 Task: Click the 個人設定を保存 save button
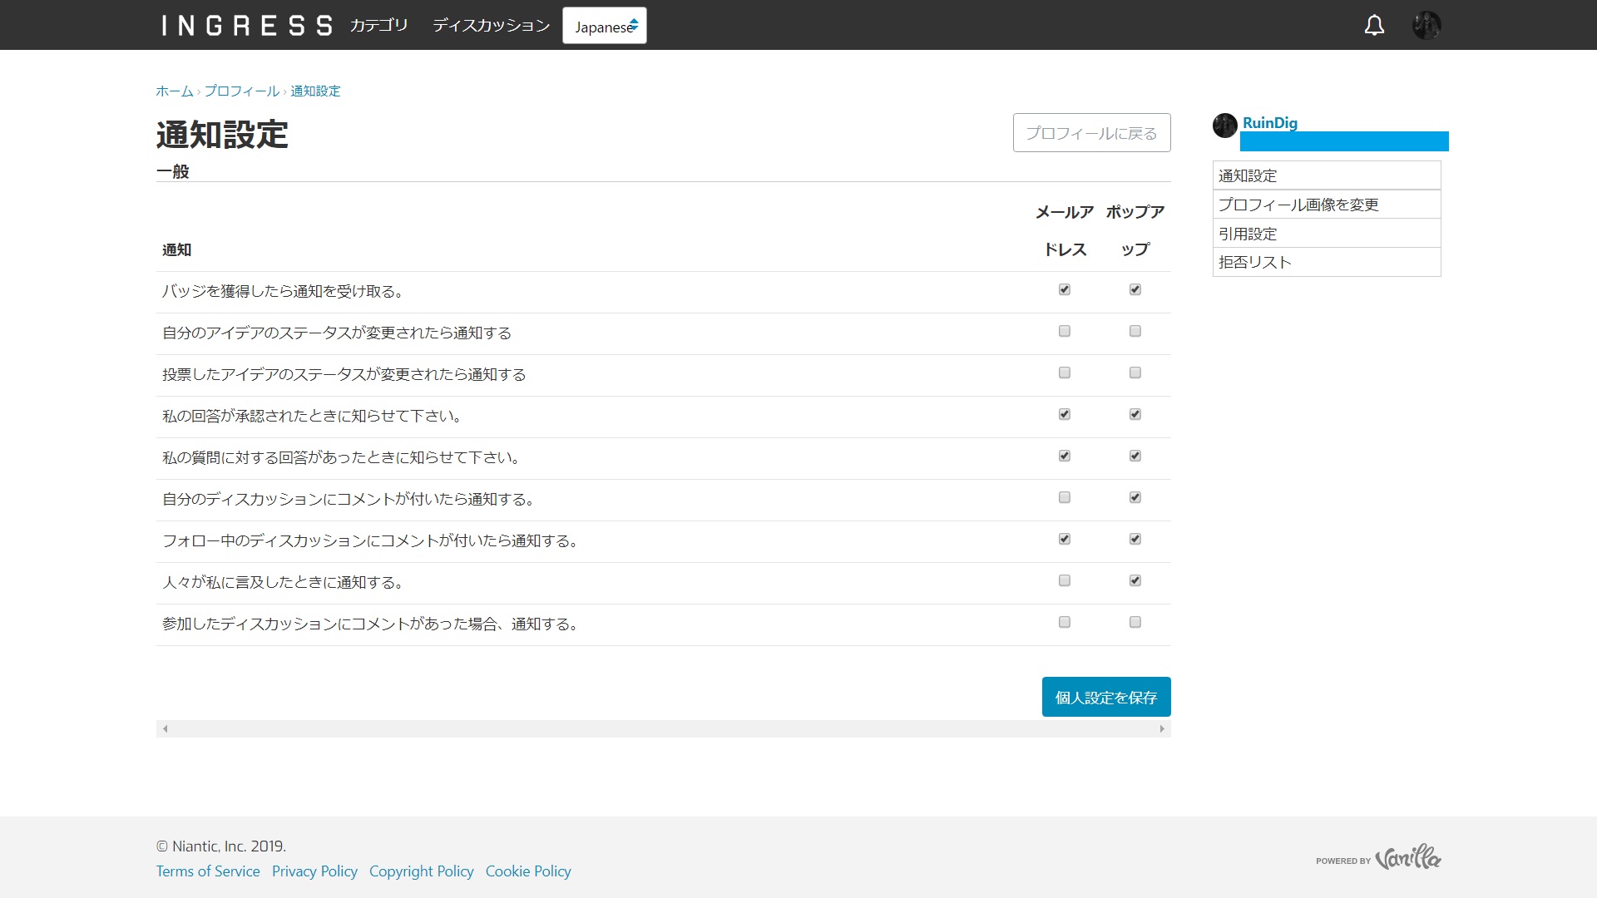(x=1105, y=697)
